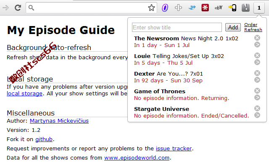This screenshot has height=168, width=269.
Task: Select the Dexter show title
Action: click(x=144, y=74)
